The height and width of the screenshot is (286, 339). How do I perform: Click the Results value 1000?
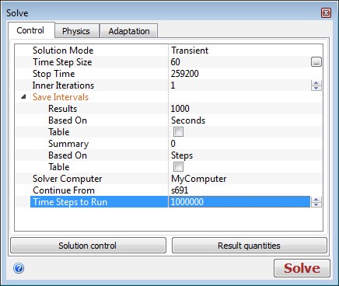tap(180, 109)
